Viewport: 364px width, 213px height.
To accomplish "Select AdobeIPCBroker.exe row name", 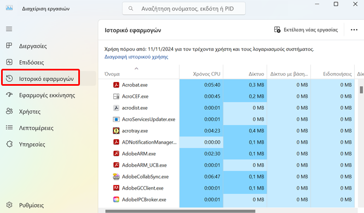I will click(144, 199).
